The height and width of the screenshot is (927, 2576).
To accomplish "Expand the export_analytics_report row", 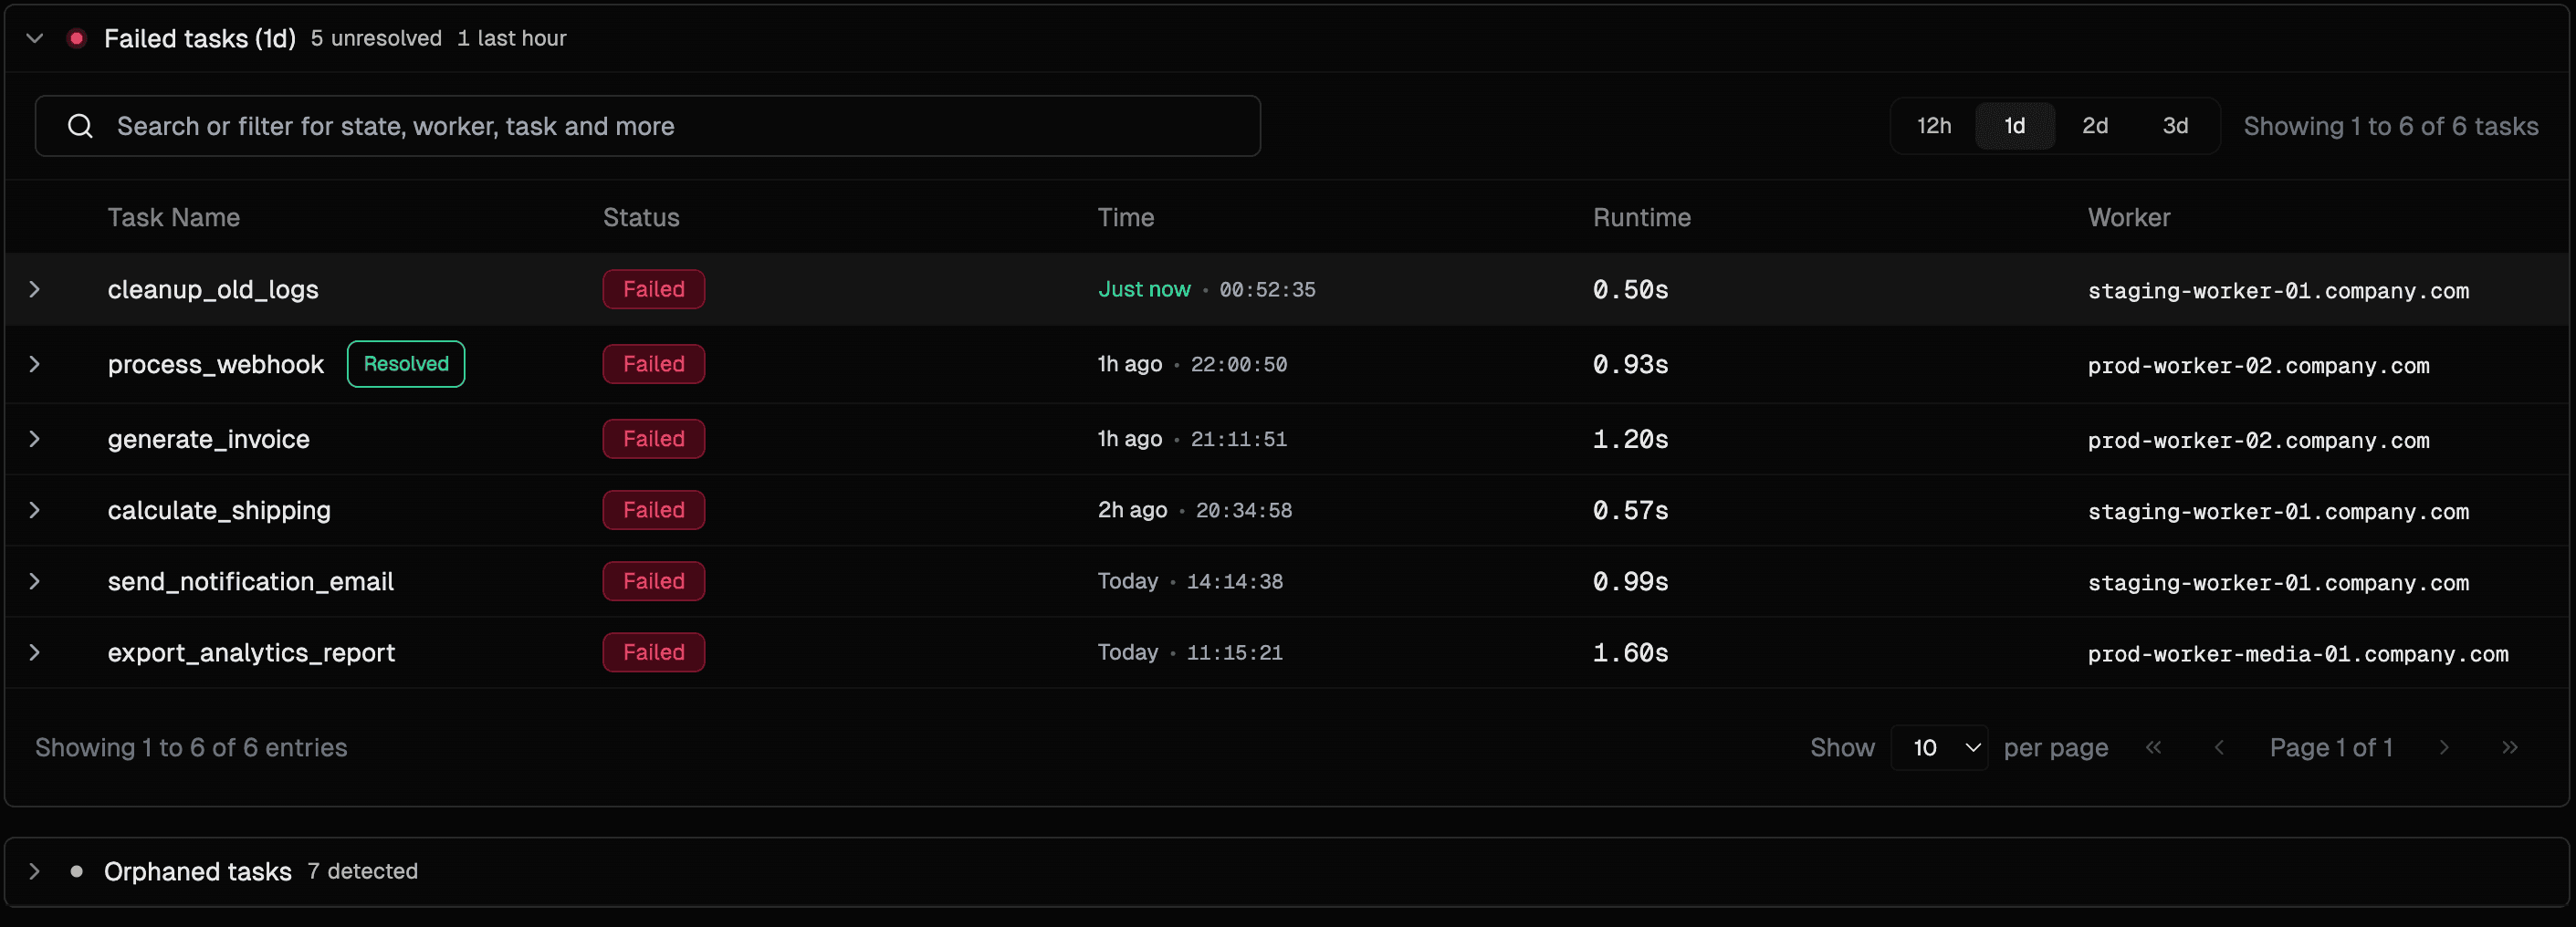I will (35, 652).
